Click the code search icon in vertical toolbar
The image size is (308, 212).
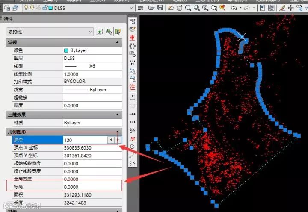point(133,21)
